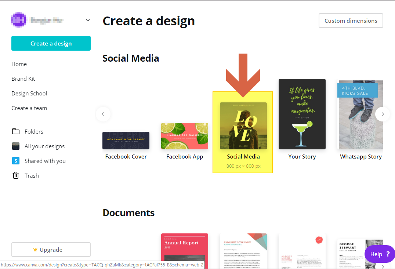Click the Social Media section heading
Viewport: 395px width, 269px height.
(x=131, y=58)
